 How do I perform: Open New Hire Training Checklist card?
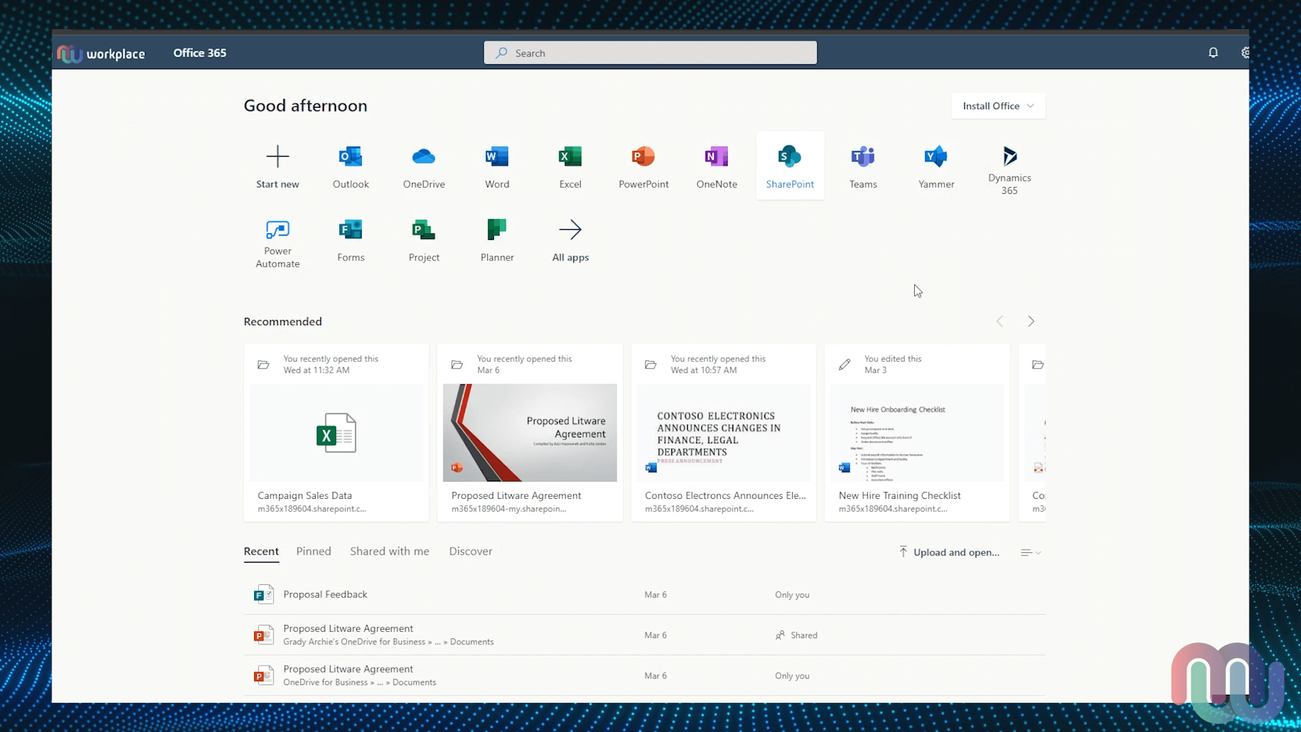[917, 433]
